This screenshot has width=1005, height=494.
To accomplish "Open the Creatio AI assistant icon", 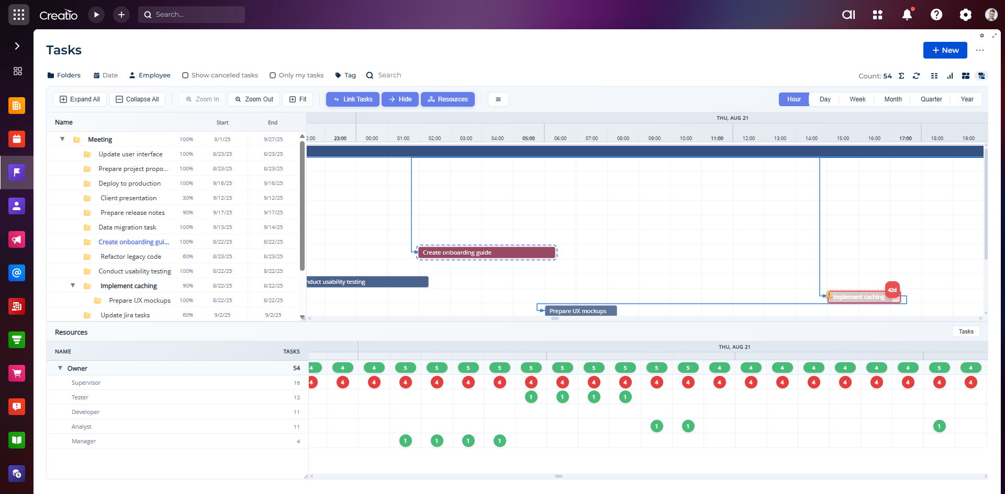I will (x=848, y=15).
